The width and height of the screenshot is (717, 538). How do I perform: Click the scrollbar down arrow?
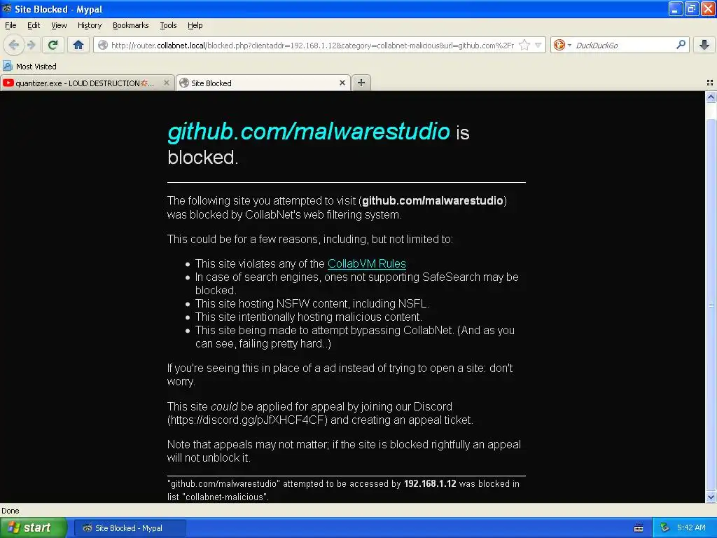point(711,497)
